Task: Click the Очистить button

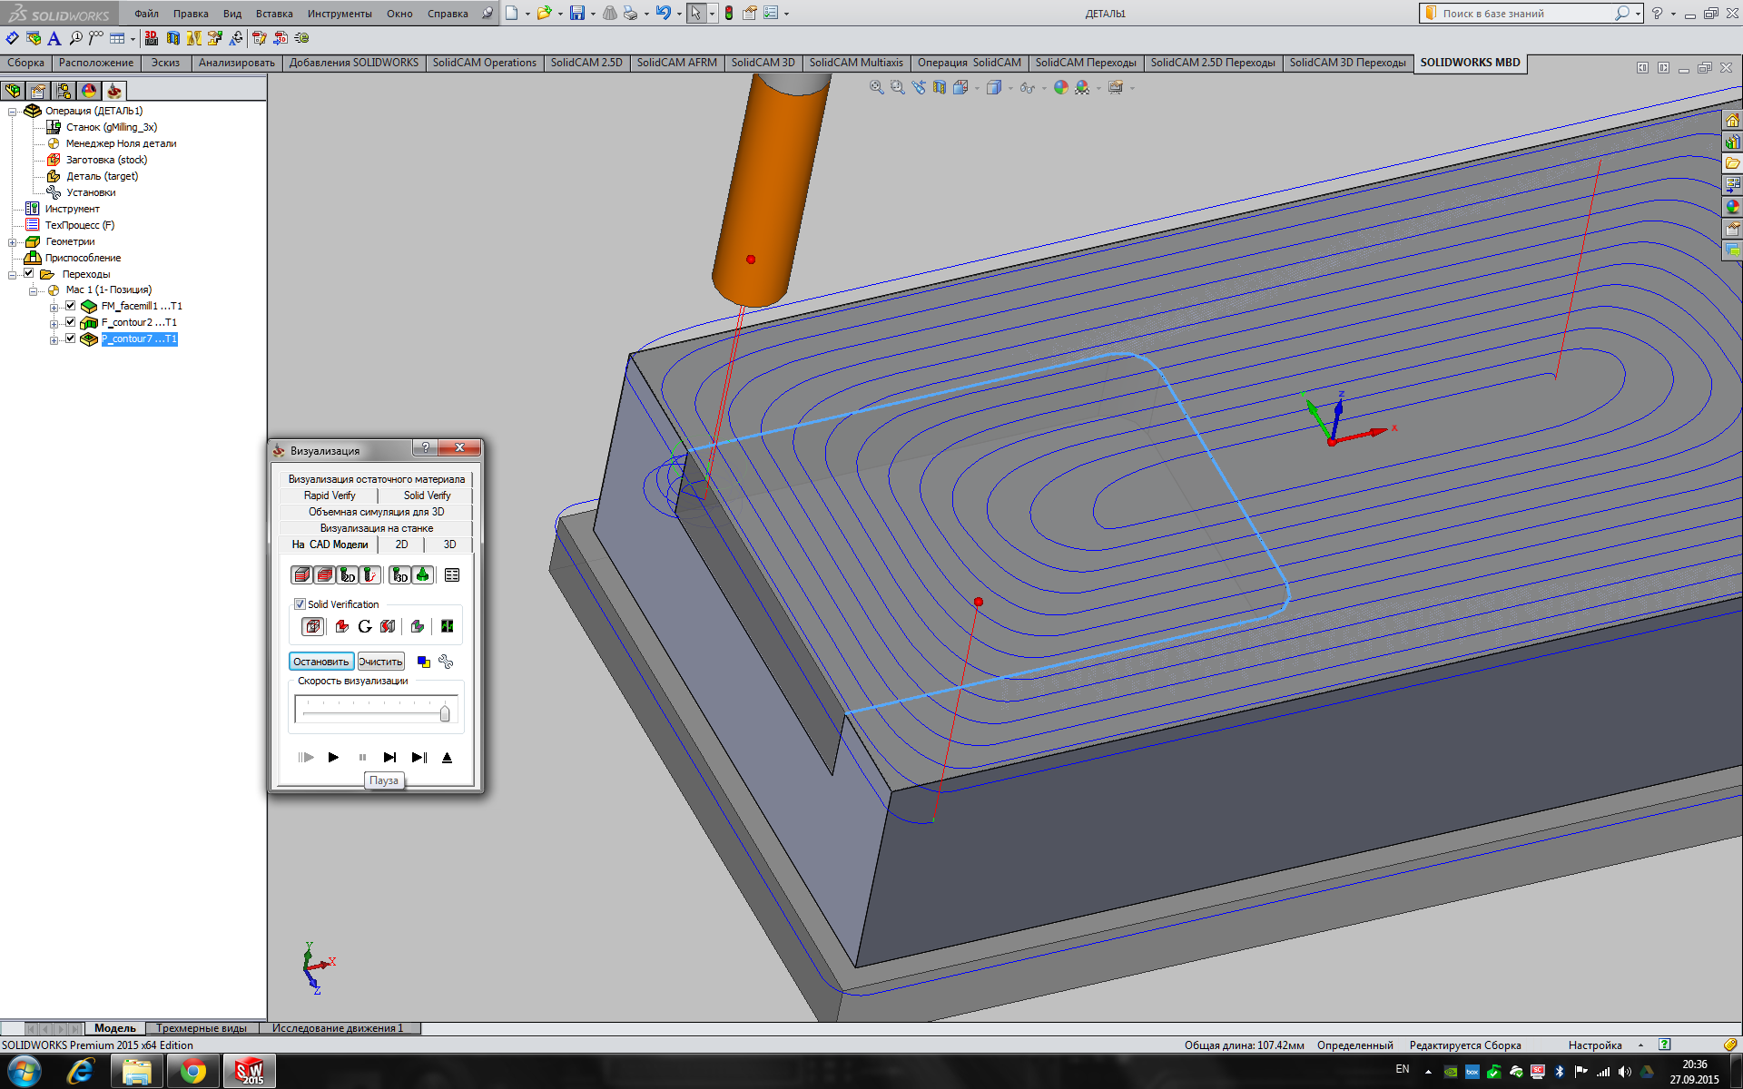Action: 380,662
